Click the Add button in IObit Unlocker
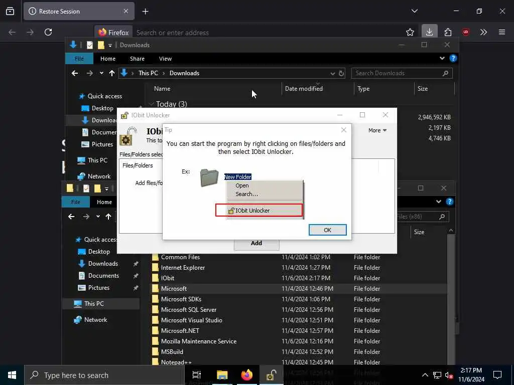Image resolution: width=514 pixels, height=385 pixels. point(256,244)
